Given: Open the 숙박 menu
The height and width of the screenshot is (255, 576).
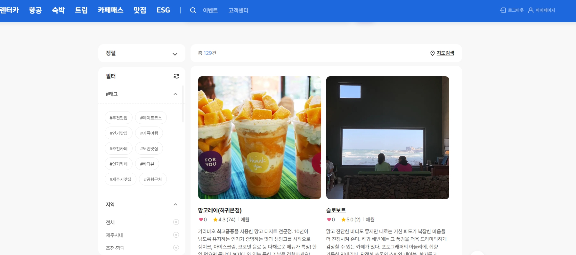Looking at the screenshot, I should pyautogui.click(x=58, y=10).
